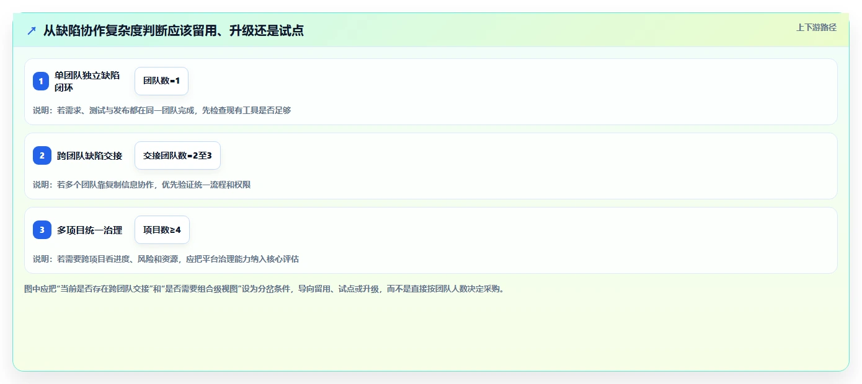Click the 单团队独立缺陷闭环 step title
Screen dimensions: 862x384
[87, 81]
